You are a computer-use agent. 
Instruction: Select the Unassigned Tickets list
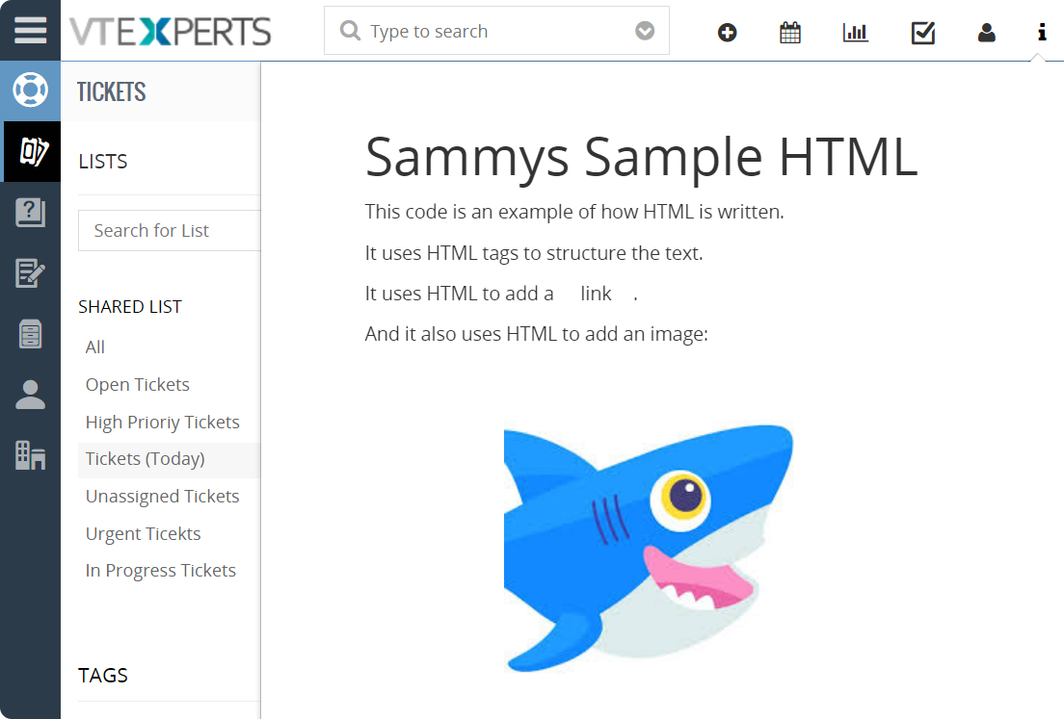(163, 496)
